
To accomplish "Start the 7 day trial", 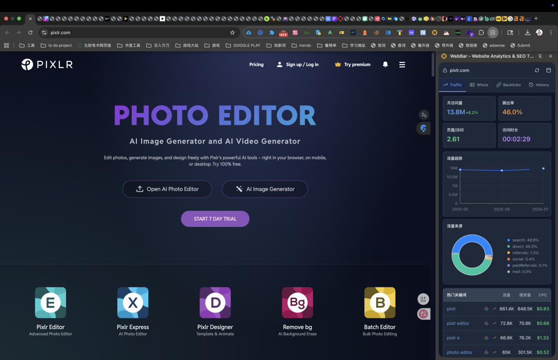I will (215, 219).
